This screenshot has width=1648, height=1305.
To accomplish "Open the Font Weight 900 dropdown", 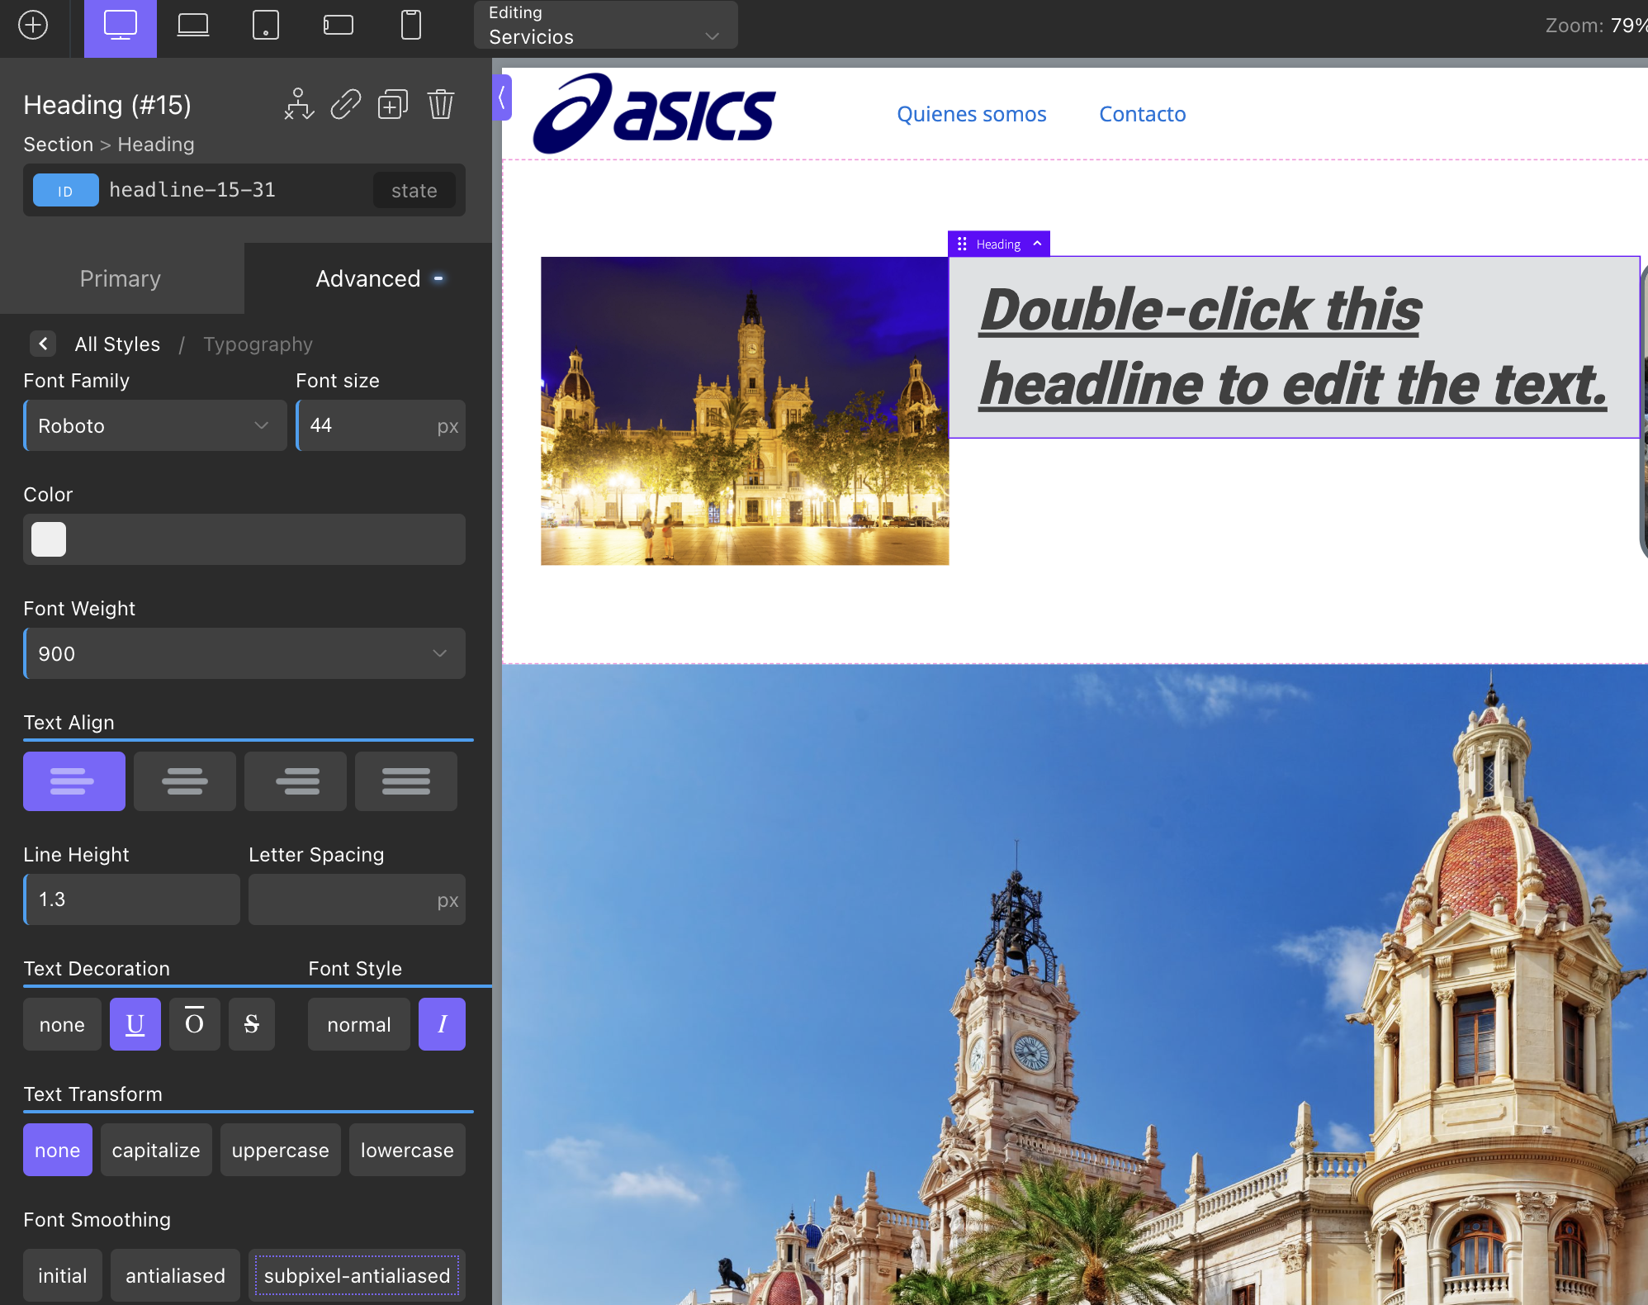I will pyautogui.click(x=244, y=654).
